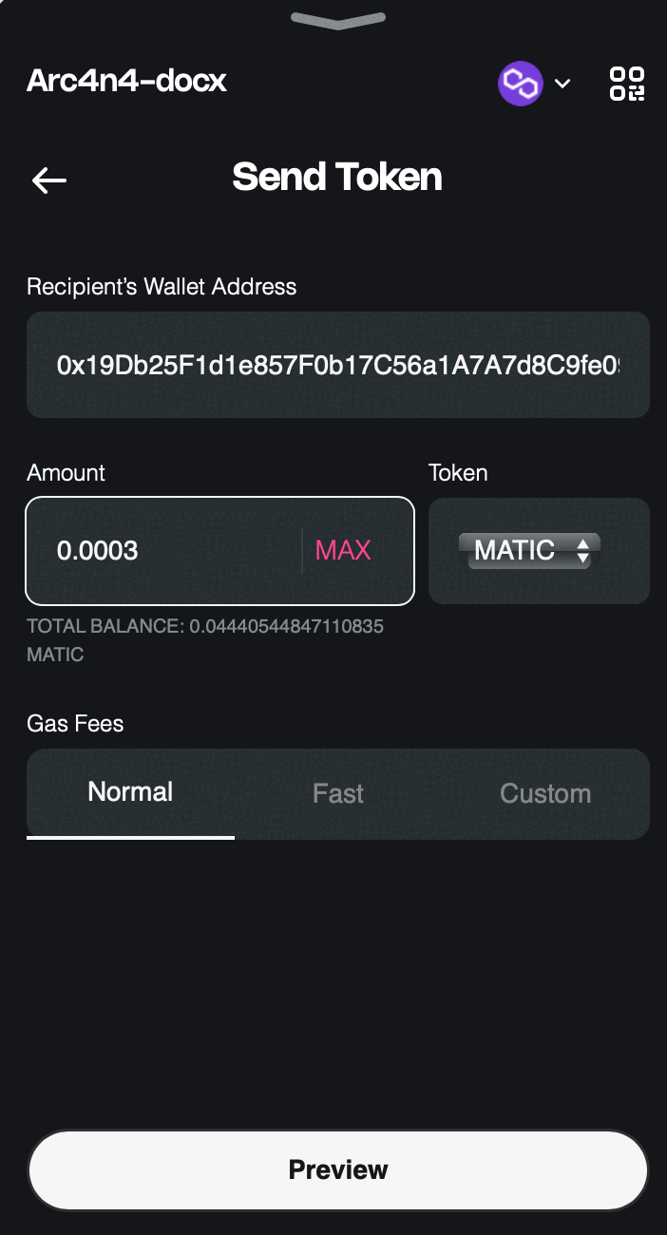667x1235 pixels.
Task: Click the Arc4n4-docx wallet name
Action: click(126, 81)
